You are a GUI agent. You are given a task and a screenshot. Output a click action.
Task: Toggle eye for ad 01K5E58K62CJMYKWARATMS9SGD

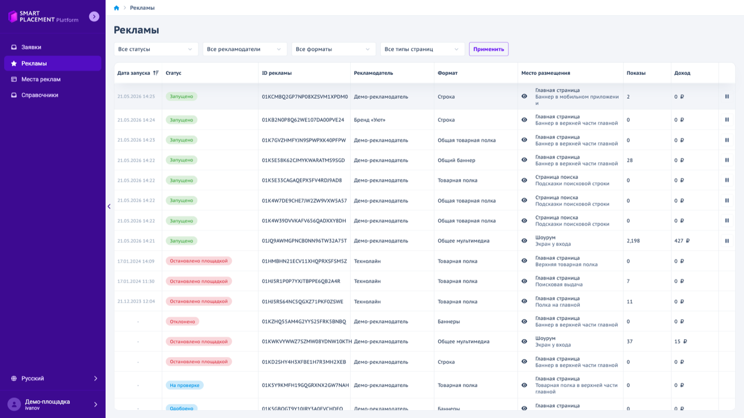tap(524, 160)
